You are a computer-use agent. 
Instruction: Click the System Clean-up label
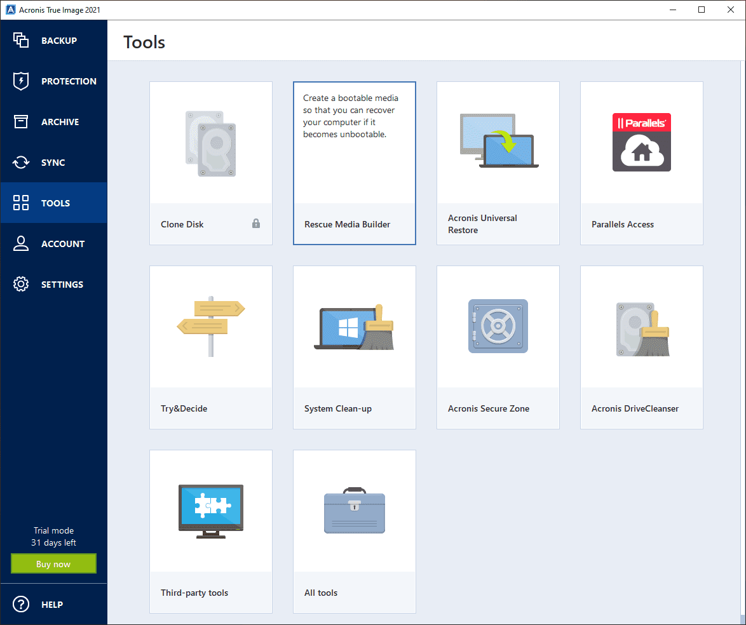point(338,408)
